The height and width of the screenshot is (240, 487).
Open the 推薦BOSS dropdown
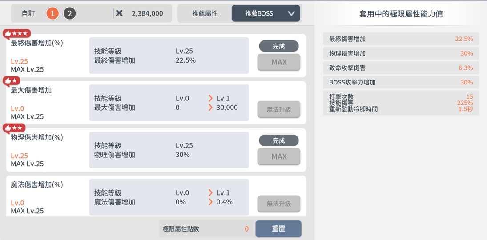coord(259,13)
